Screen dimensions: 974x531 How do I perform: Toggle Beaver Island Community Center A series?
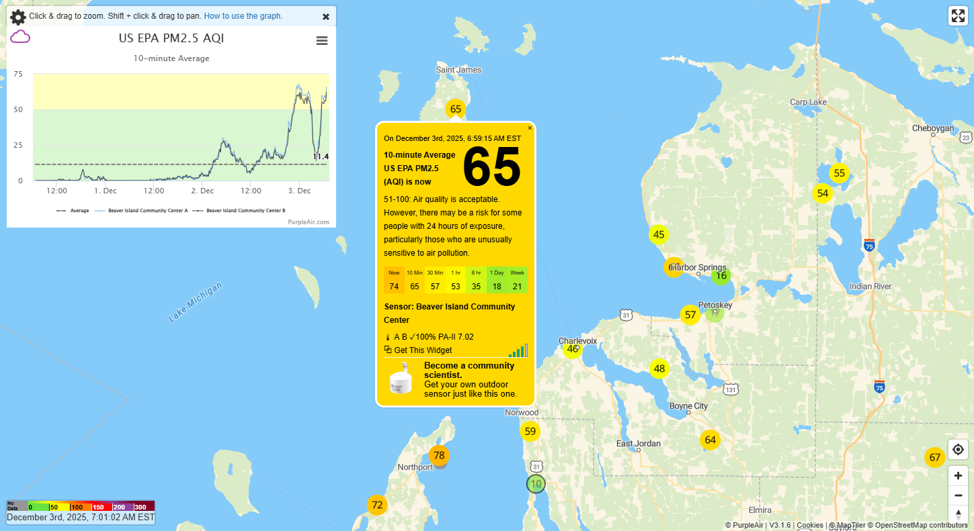tap(144, 211)
